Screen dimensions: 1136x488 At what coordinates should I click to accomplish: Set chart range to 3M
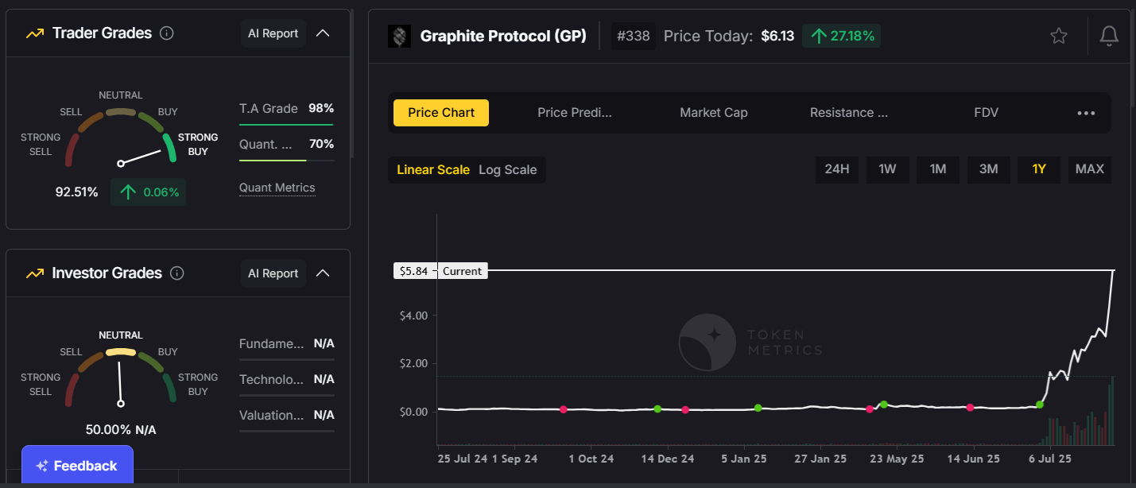(988, 169)
